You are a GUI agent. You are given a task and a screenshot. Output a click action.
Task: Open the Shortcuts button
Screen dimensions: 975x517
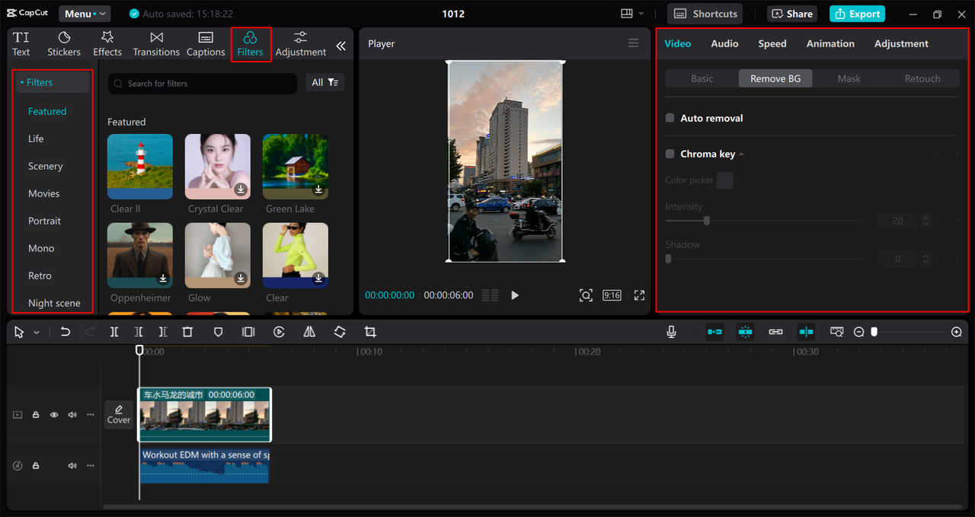tap(705, 14)
